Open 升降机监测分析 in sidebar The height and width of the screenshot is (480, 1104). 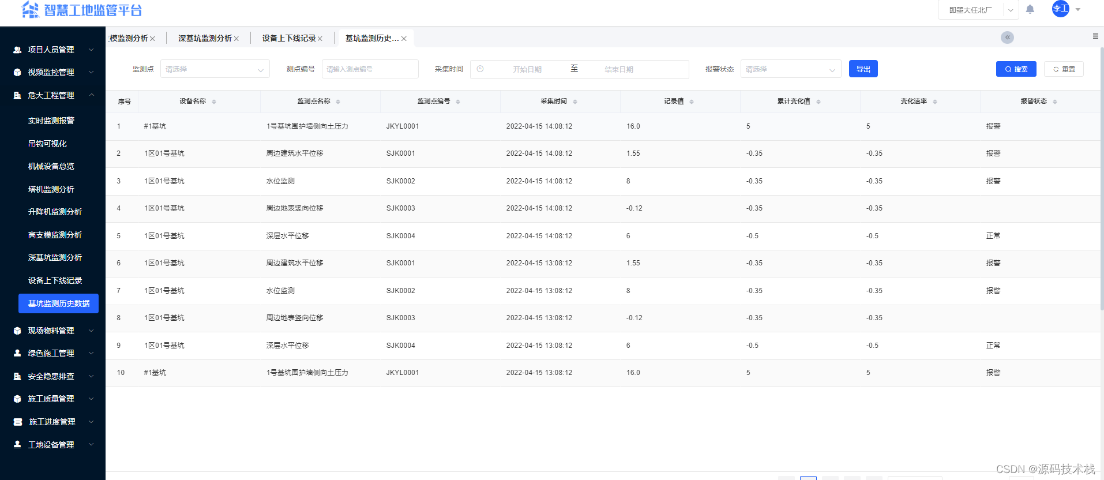point(55,212)
